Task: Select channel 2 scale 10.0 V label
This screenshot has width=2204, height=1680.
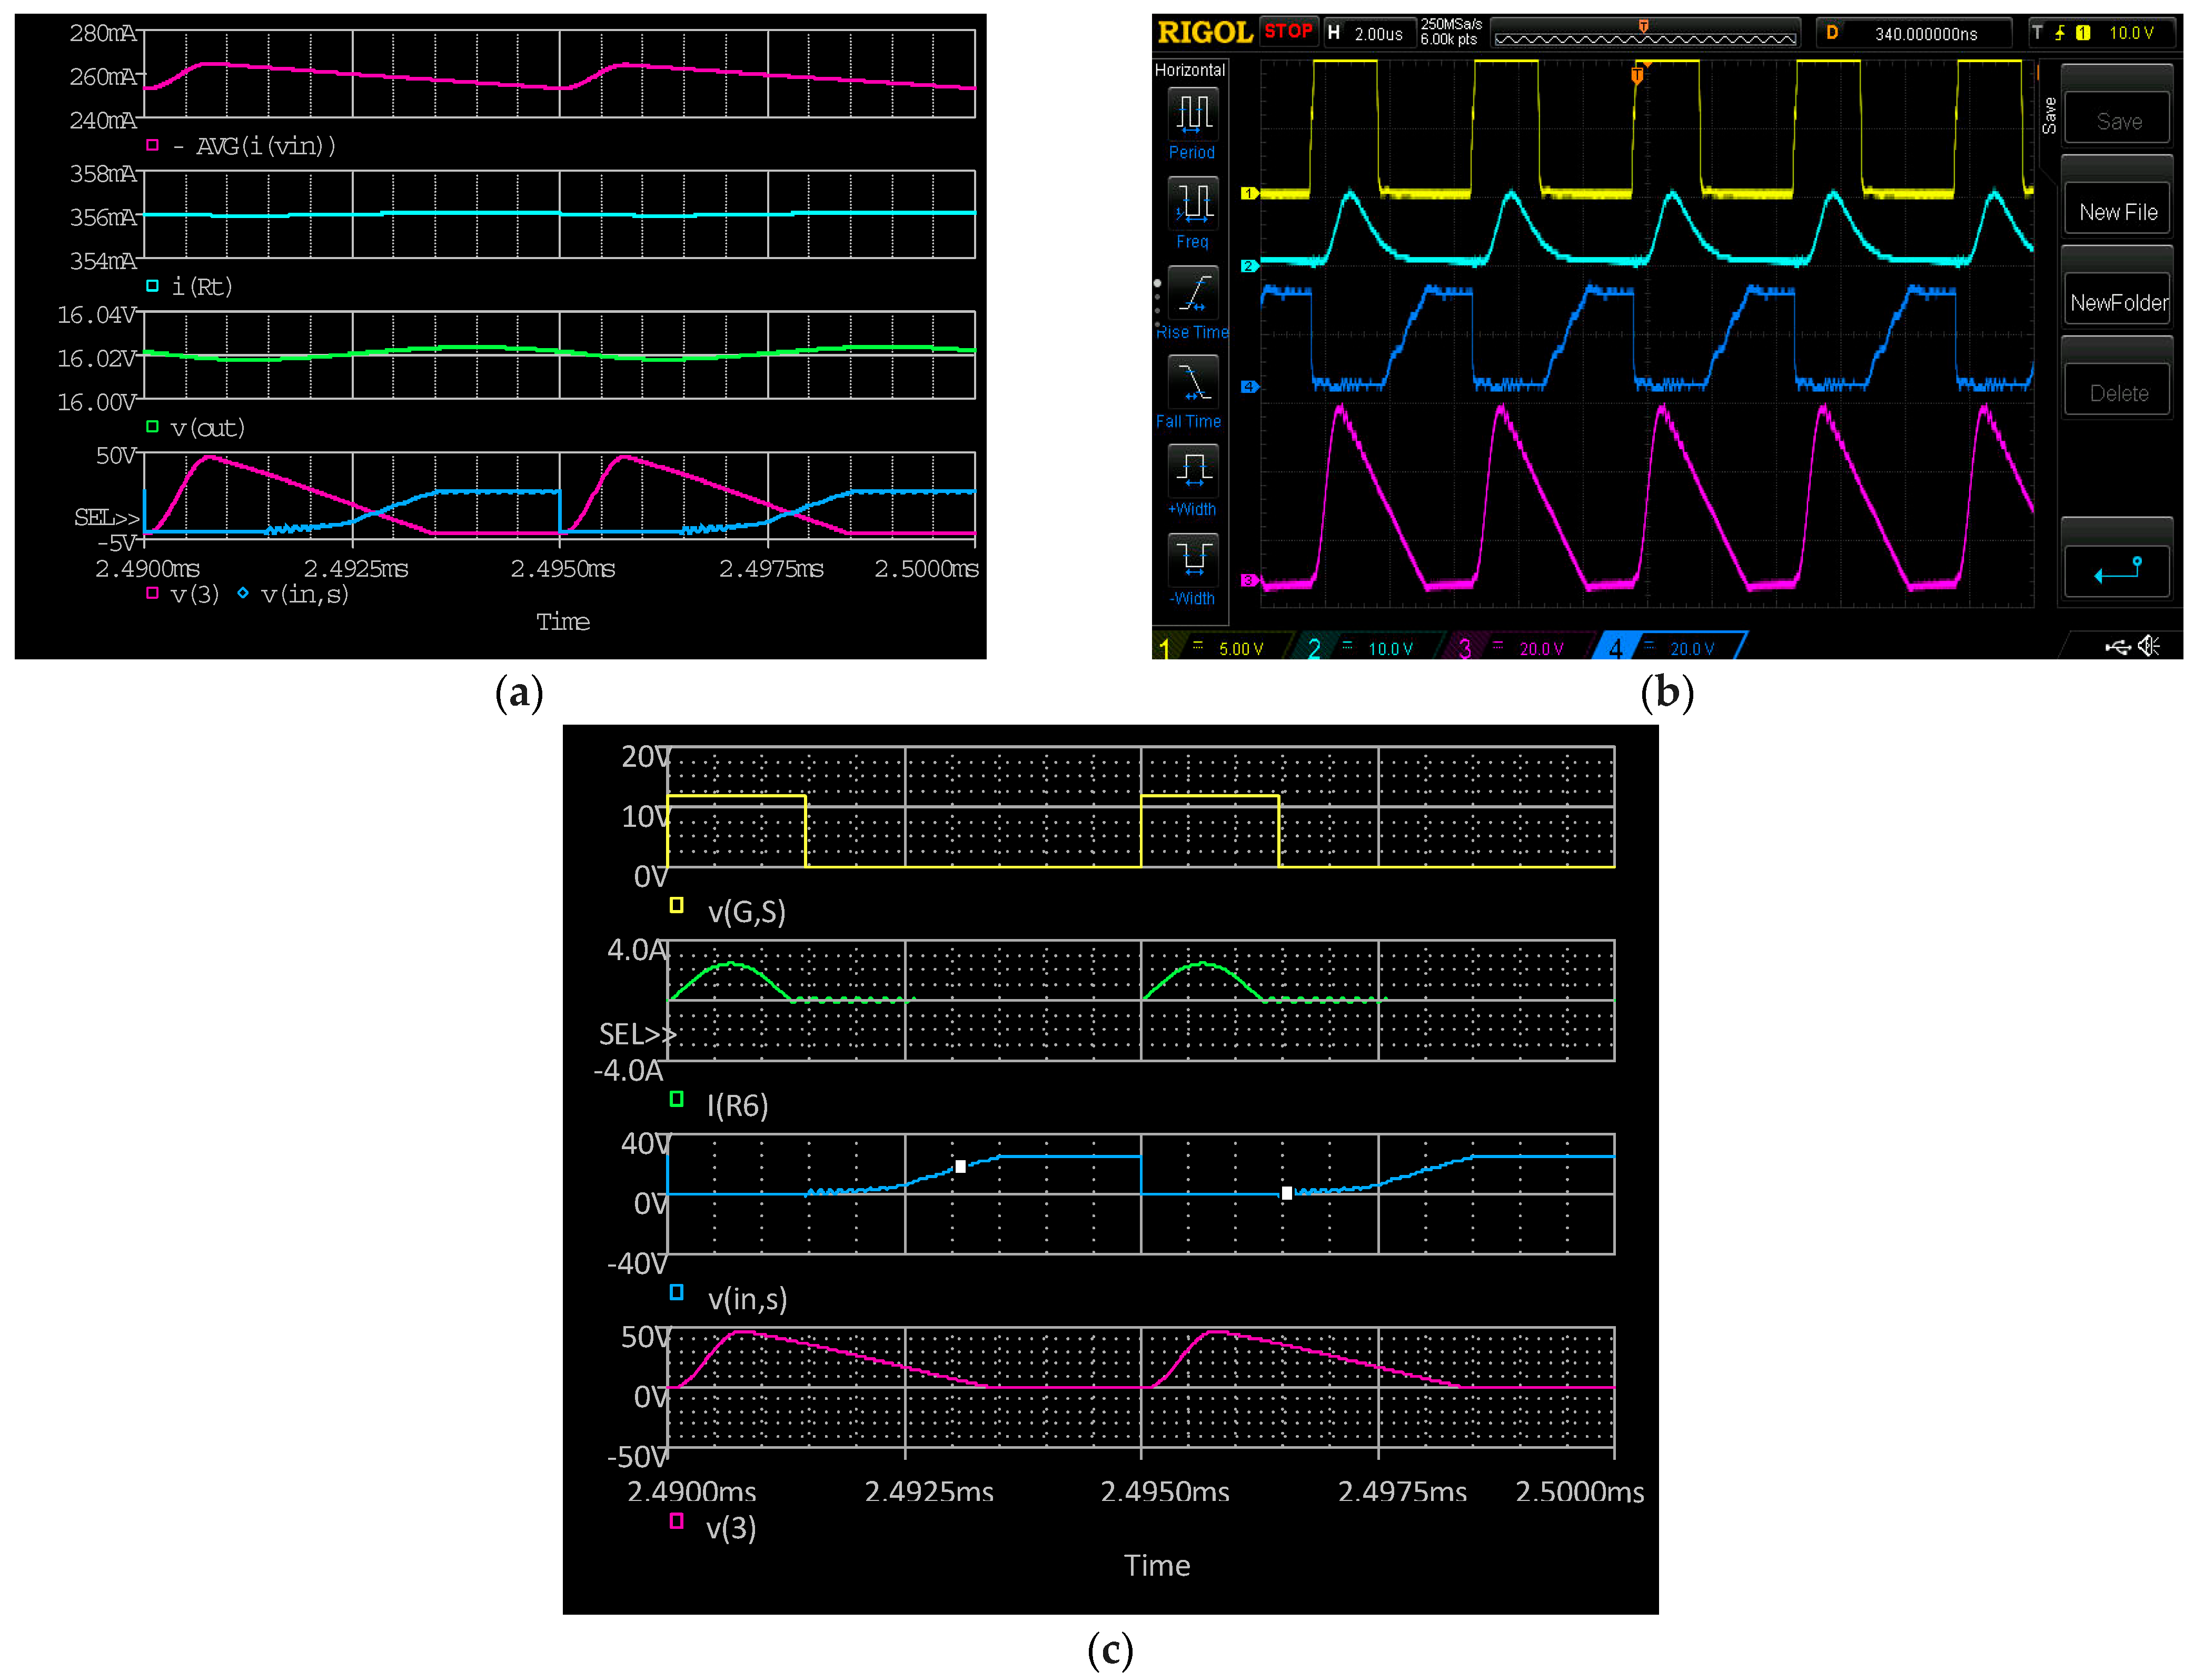Action: click(1389, 649)
